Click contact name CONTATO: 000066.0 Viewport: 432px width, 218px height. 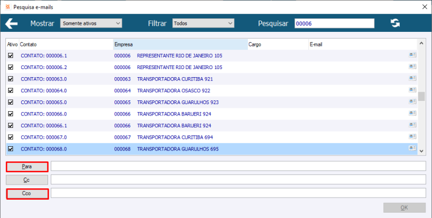click(44, 114)
